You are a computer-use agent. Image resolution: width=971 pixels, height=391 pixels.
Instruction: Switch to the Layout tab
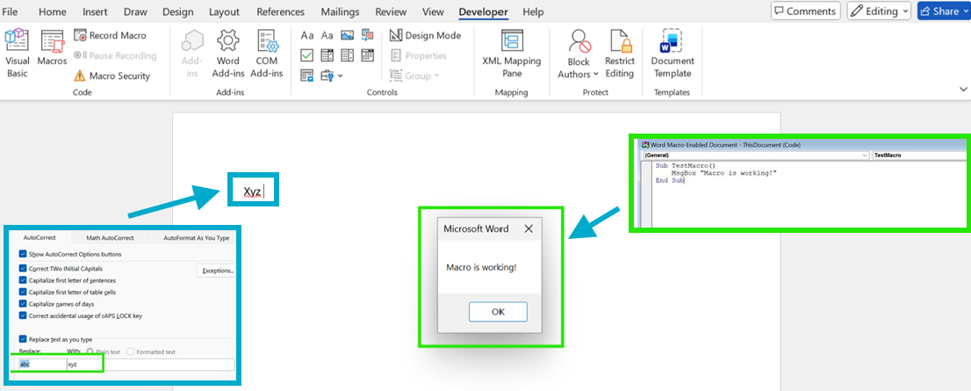[x=224, y=11]
